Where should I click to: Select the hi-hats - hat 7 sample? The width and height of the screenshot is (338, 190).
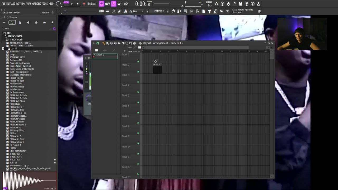pos(16,160)
